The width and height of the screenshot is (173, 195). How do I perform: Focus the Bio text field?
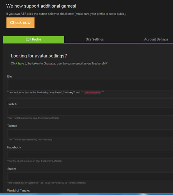(x=90, y=85)
